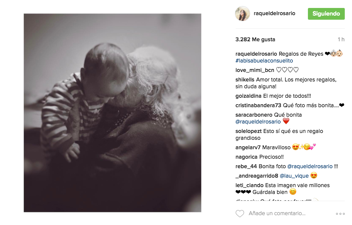Click the heart like icon
This screenshot has height=225, width=352.
pos(240,213)
